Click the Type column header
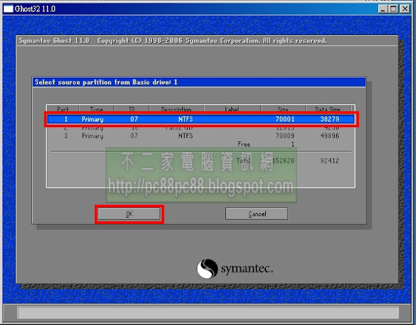Image resolution: width=416 pixels, height=325 pixels. [x=97, y=109]
